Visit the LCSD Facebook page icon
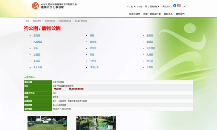This screenshot has height=130, width=217. (x=175, y=6)
